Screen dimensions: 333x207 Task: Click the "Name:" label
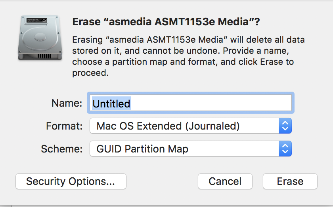click(67, 103)
